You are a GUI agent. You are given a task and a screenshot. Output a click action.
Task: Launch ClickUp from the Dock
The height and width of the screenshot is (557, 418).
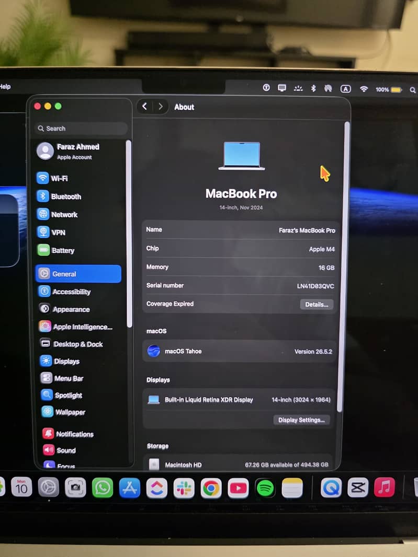[x=157, y=488]
